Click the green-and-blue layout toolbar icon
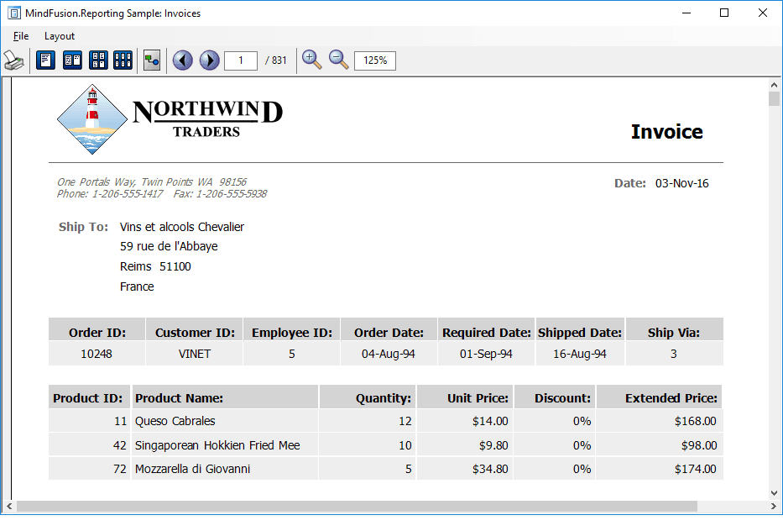 click(x=152, y=60)
